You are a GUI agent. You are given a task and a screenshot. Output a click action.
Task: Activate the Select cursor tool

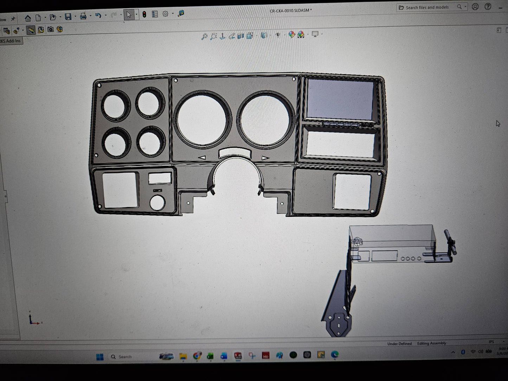coord(129,15)
